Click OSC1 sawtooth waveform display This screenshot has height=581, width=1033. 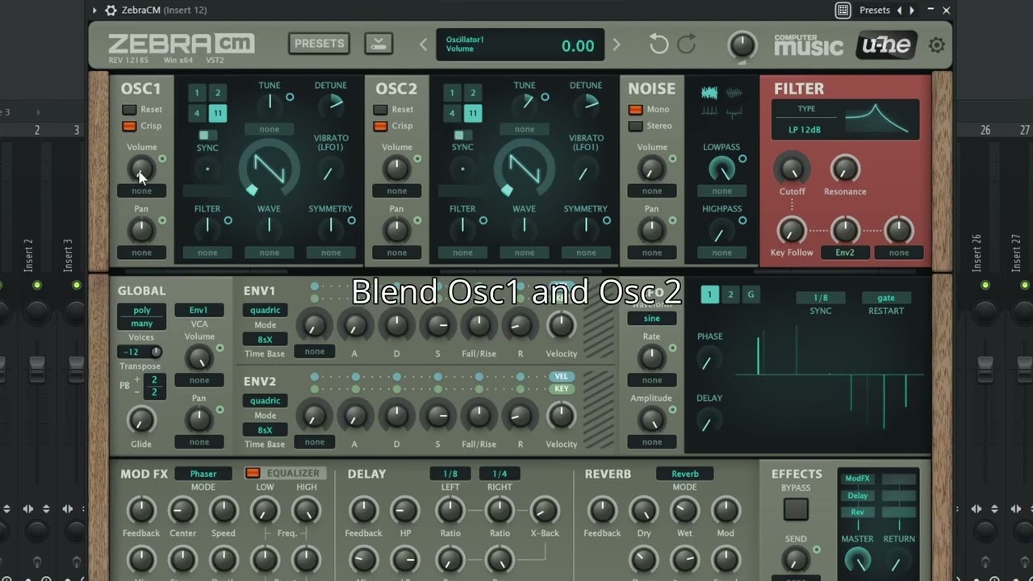(x=269, y=168)
